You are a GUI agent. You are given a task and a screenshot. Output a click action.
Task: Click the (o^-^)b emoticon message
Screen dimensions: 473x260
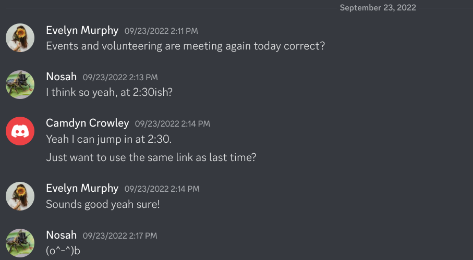pos(63,251)
